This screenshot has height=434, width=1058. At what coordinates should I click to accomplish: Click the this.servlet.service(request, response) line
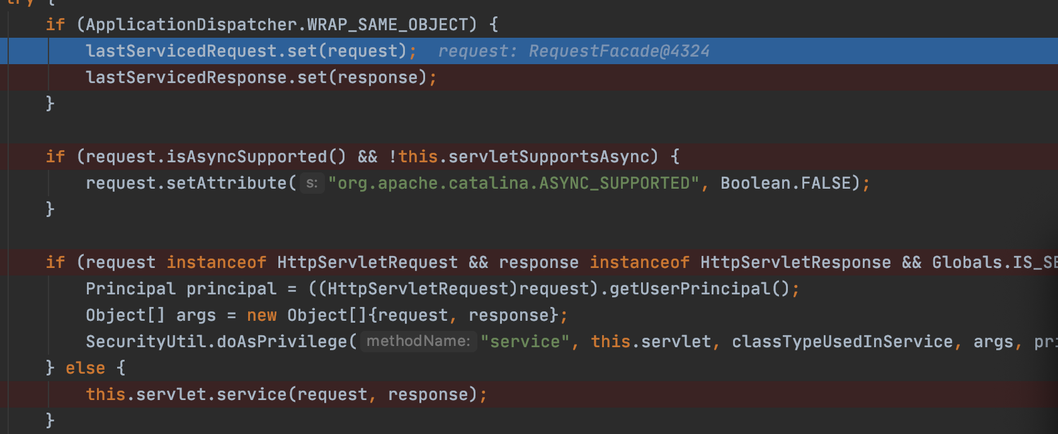[x=287, y=394]
